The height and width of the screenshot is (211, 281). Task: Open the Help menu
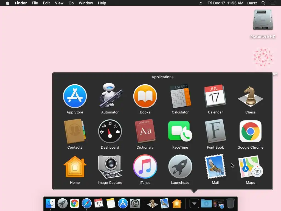click(x=102, y=3)
